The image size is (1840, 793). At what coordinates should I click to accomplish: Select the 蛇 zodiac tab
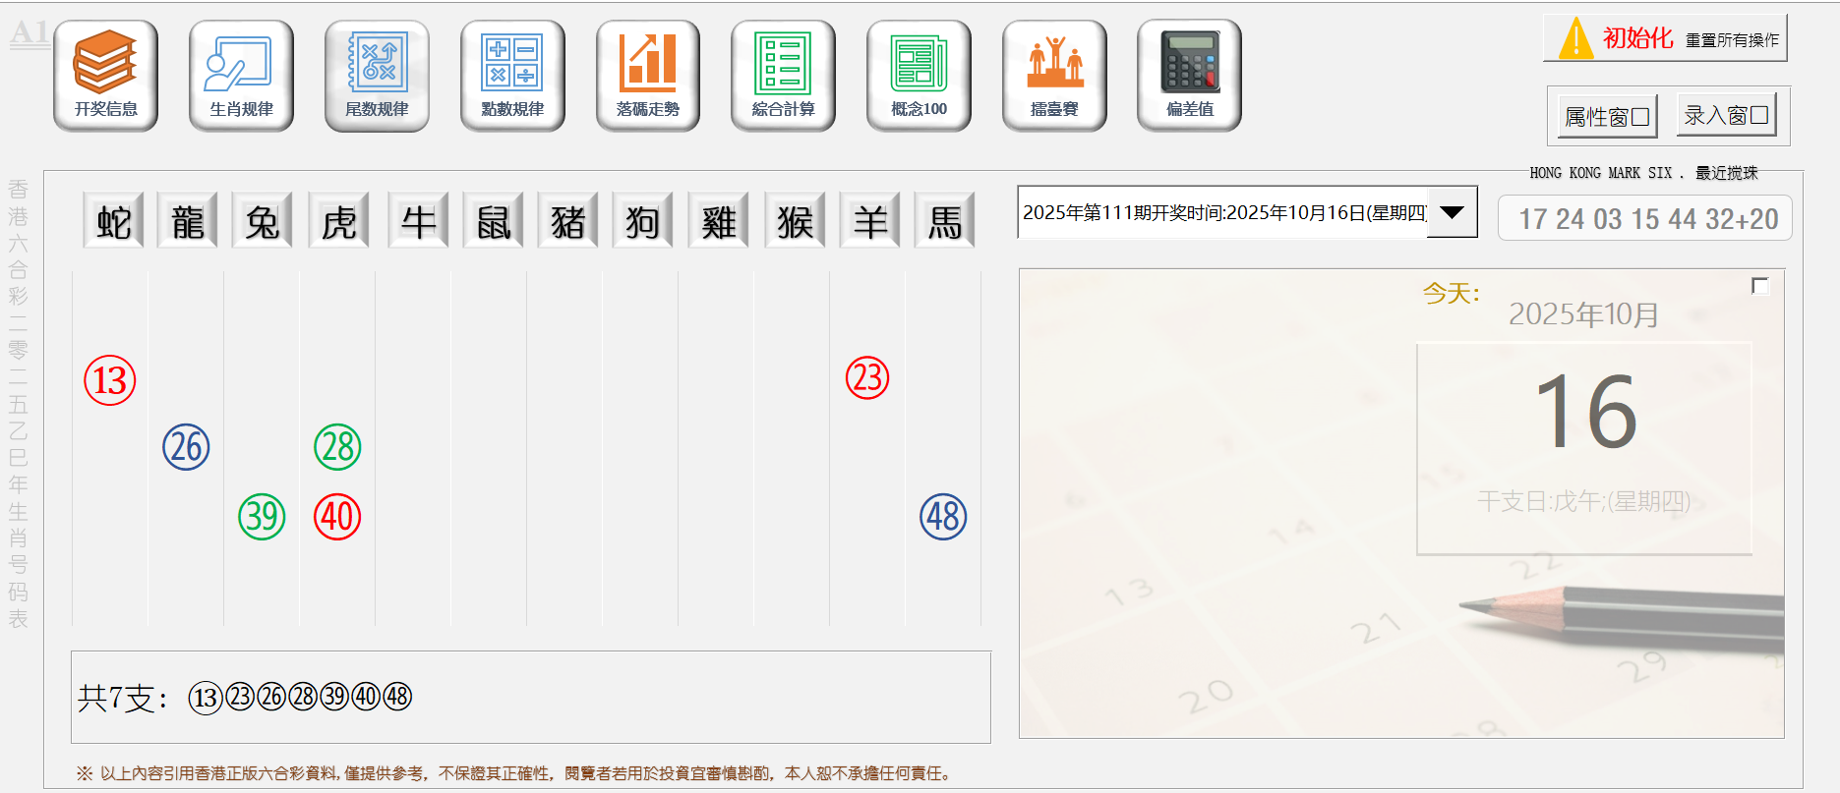click(114, 221)
